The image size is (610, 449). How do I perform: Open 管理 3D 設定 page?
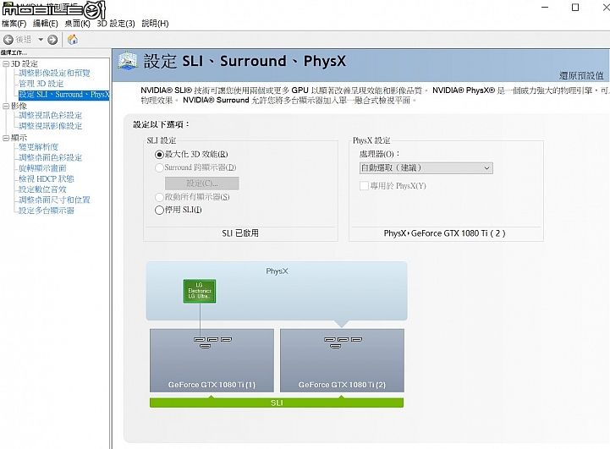(41, 84)
